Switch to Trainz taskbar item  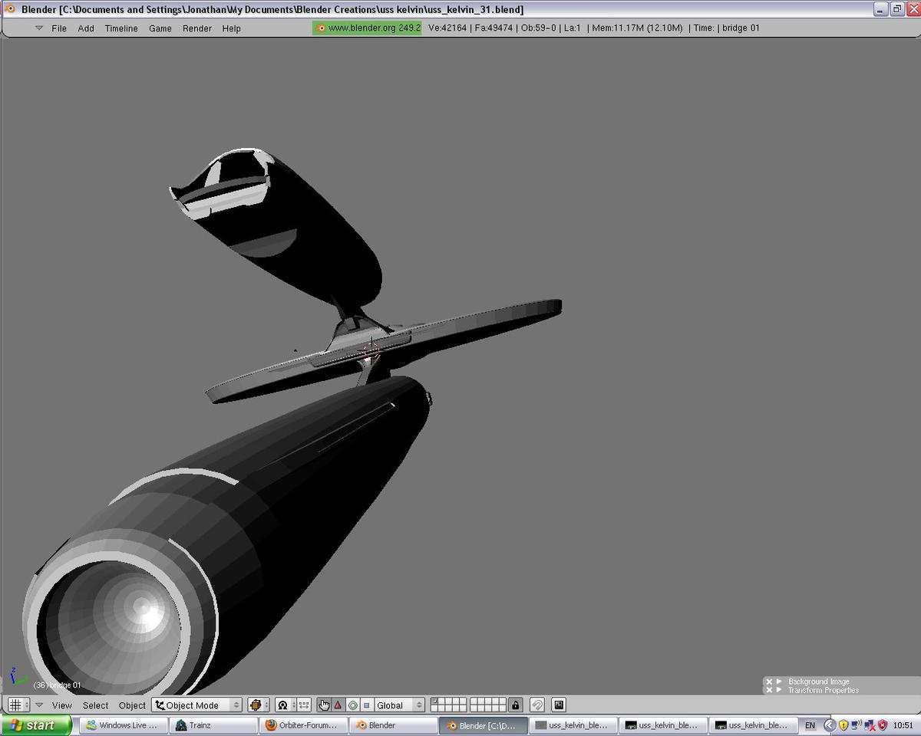(213, 724)
